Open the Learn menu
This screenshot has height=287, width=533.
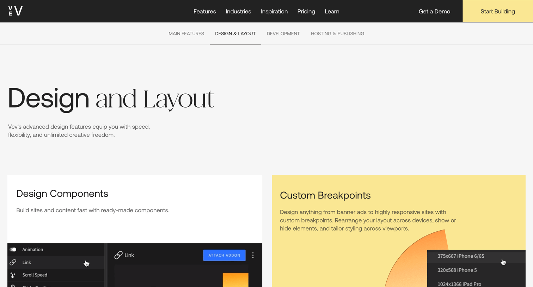pos(332,11)
